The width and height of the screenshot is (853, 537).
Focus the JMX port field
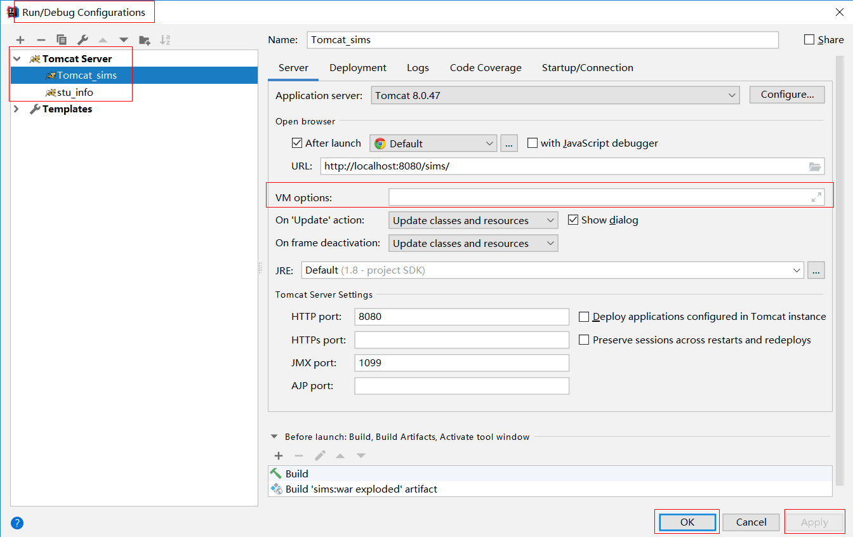click(x=462, y=363)
